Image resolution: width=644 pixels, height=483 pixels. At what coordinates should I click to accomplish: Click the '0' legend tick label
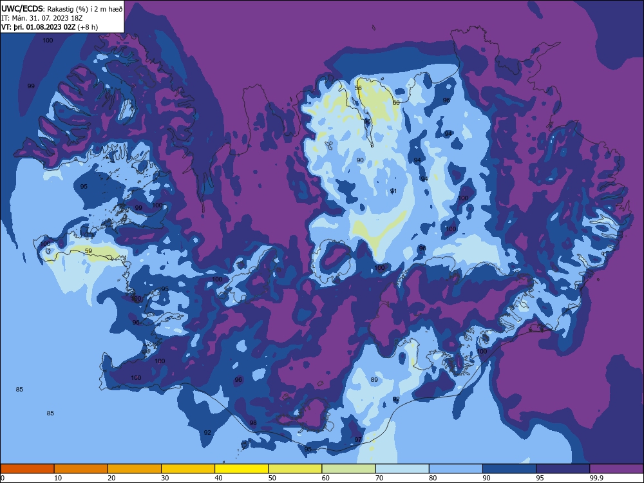point(3,478)
